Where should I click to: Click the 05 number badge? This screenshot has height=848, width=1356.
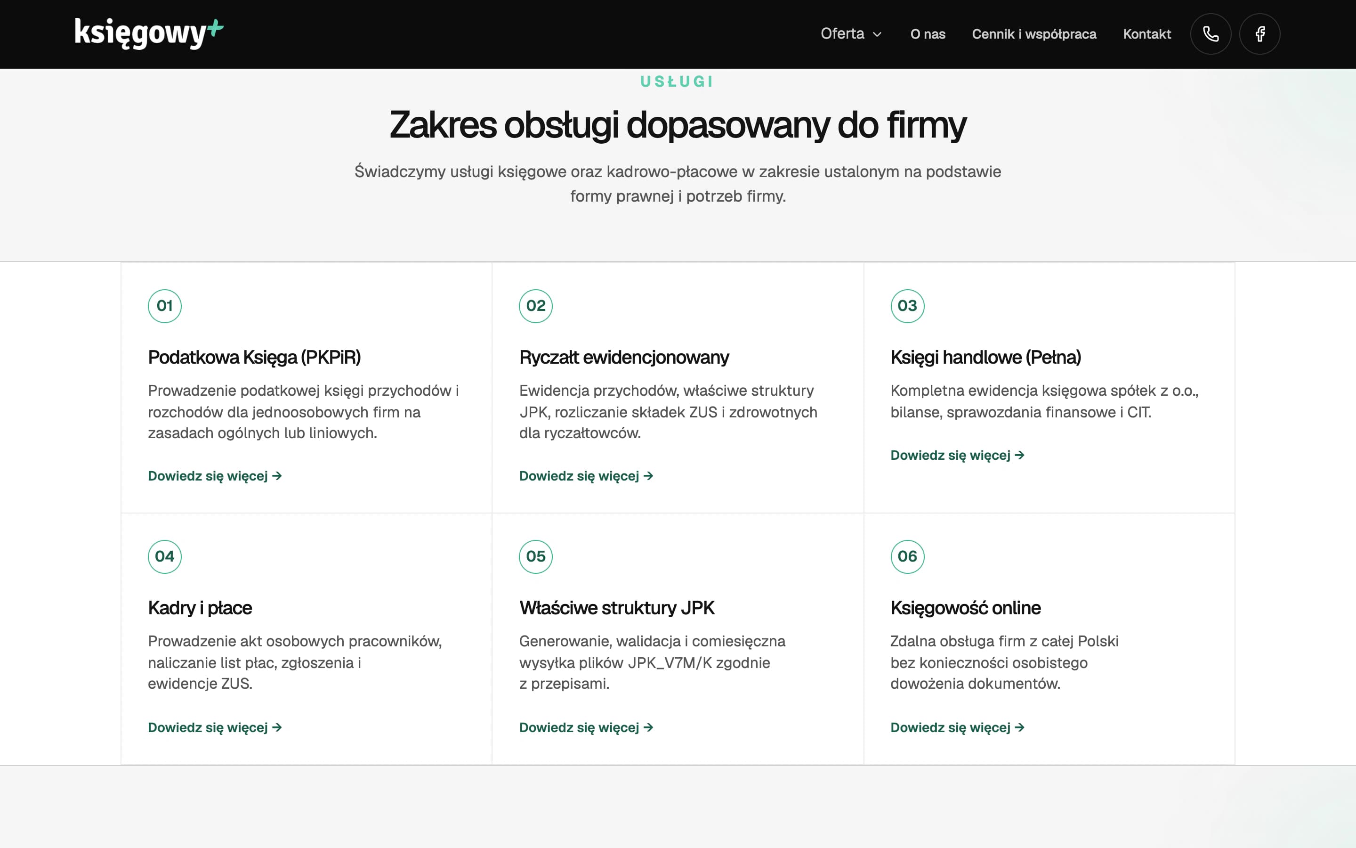pyautogui.click(x=536, y=556)
